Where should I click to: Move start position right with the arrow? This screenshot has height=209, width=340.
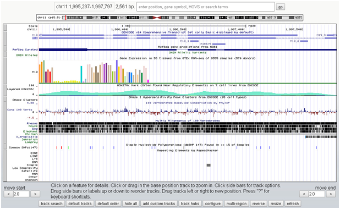35,194
